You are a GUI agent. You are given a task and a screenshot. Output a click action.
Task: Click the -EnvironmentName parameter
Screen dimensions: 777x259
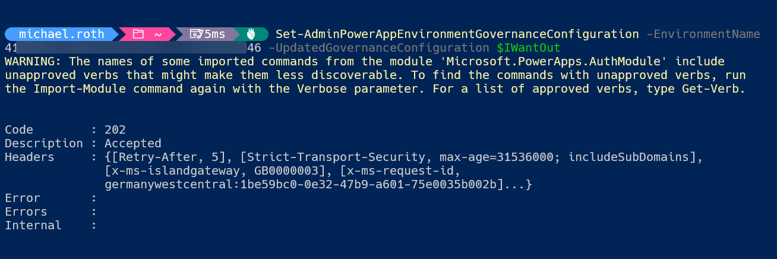pyautogui.click(x=703, y=34)
